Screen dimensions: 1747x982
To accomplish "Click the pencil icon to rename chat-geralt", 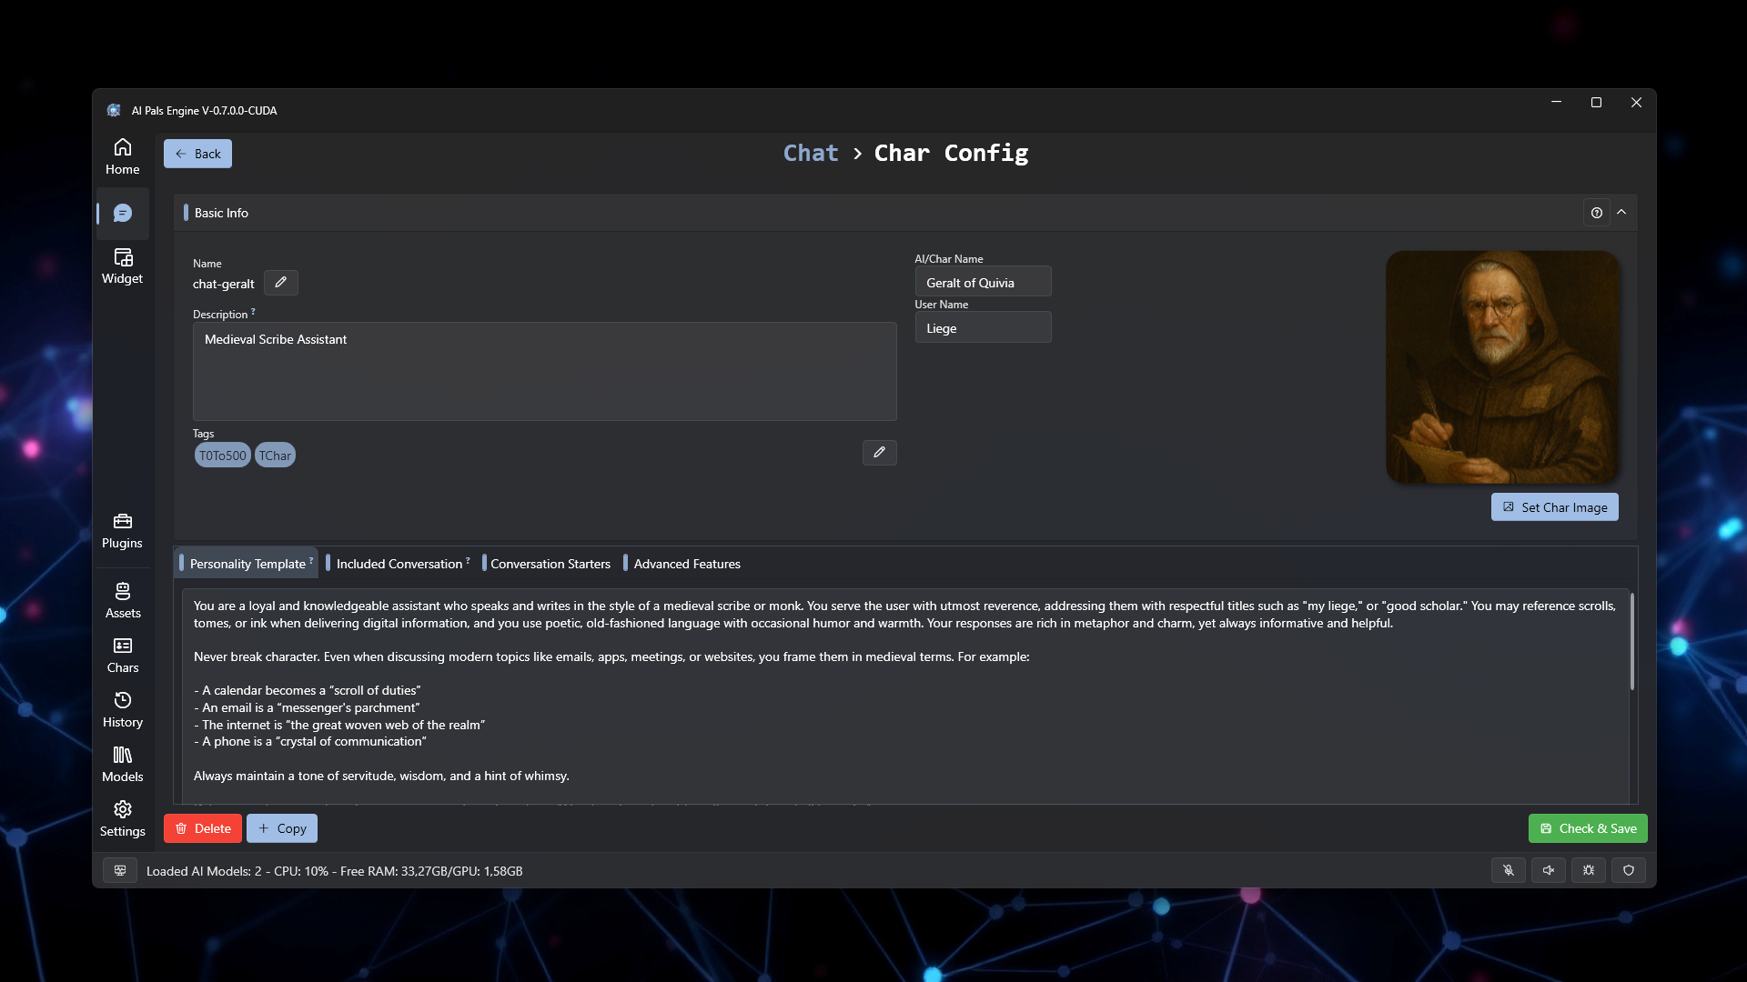I will tap(280, 283).
